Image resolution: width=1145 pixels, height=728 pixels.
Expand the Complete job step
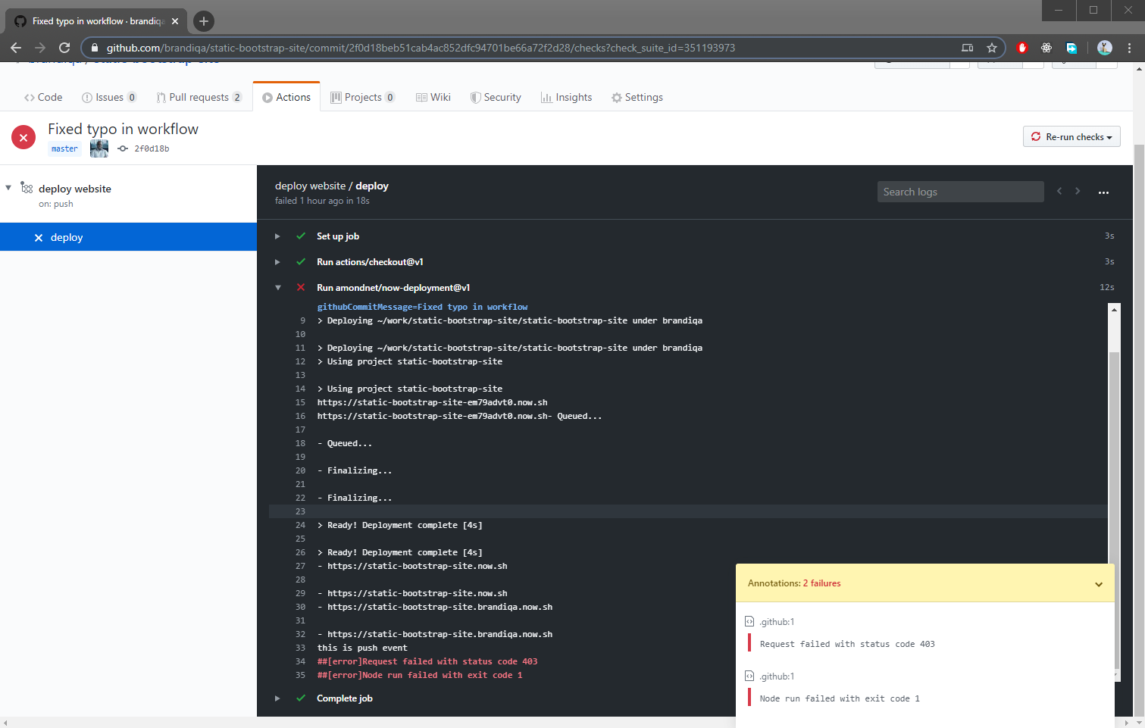point(277,698)
